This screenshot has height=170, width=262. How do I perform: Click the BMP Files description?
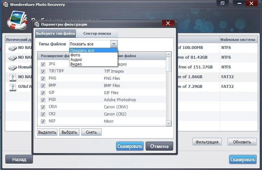pos(112,86)
